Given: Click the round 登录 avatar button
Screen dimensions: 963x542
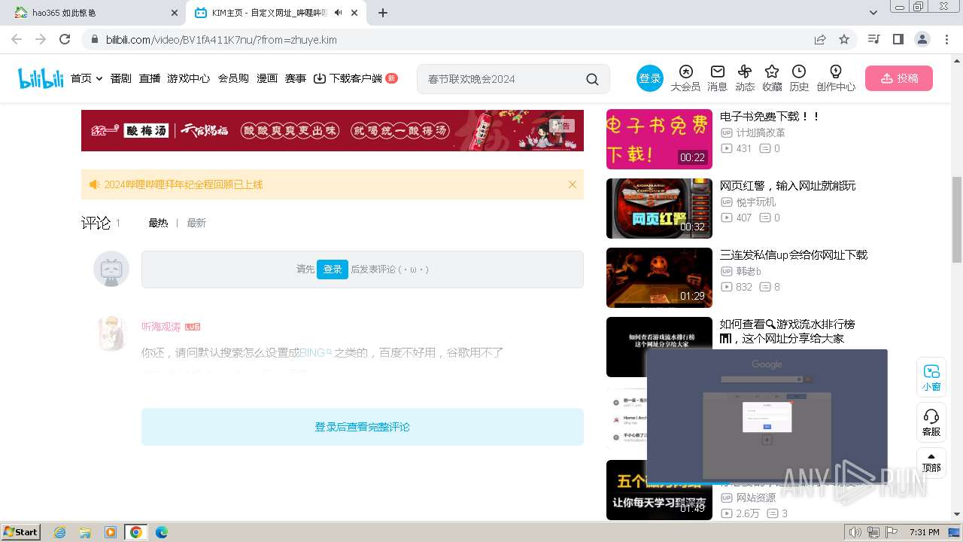Looking at the screenshot, I should coord(650,78).
